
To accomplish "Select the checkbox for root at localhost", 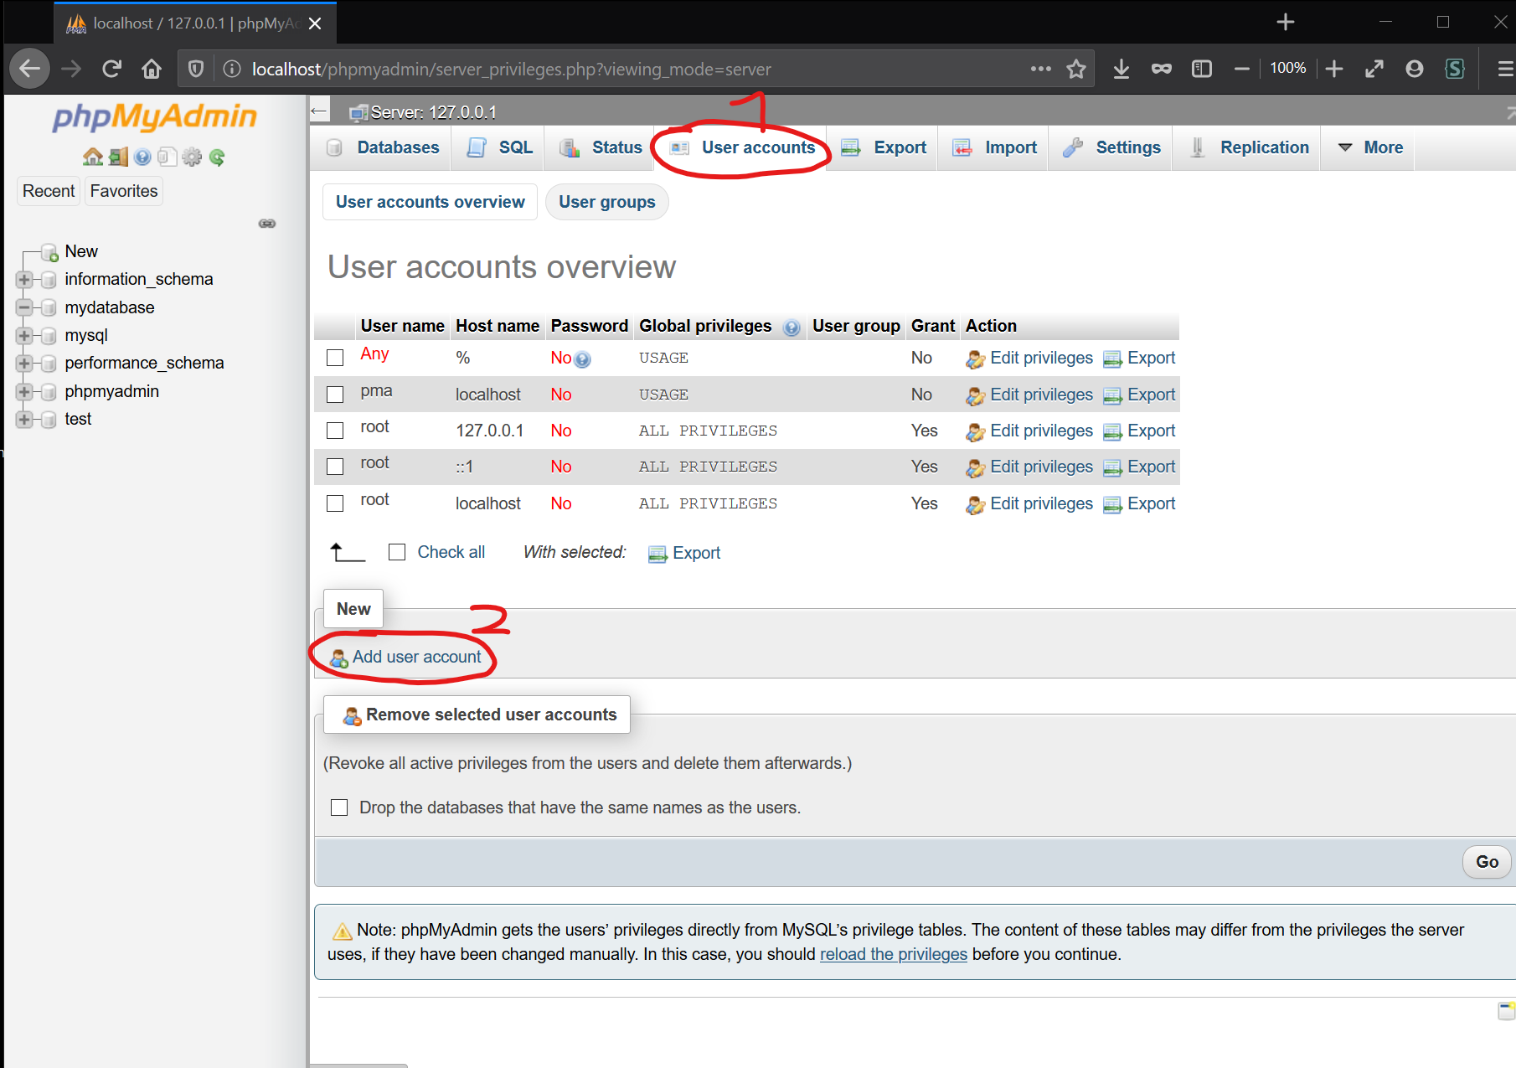I will pyautogui.click(x=335, y=503).
